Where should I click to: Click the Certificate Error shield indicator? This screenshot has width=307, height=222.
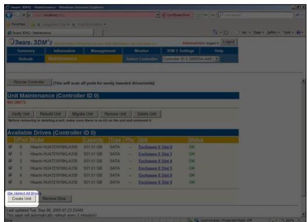point(164,15)
